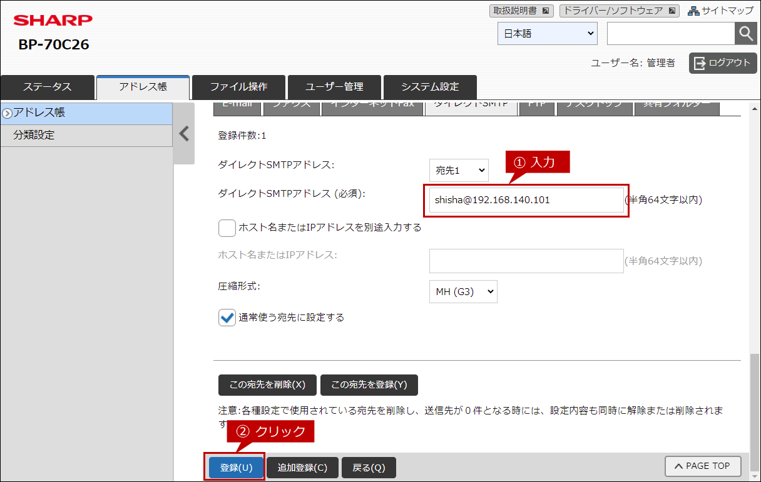Click the 登録(U) button

tap(236, 468)
